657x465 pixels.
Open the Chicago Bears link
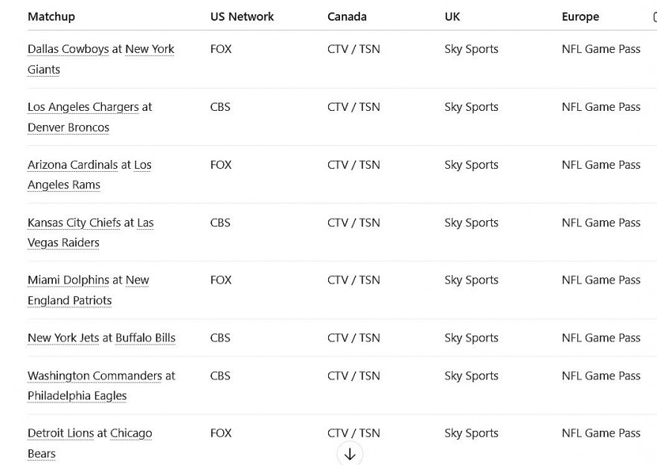132,432
